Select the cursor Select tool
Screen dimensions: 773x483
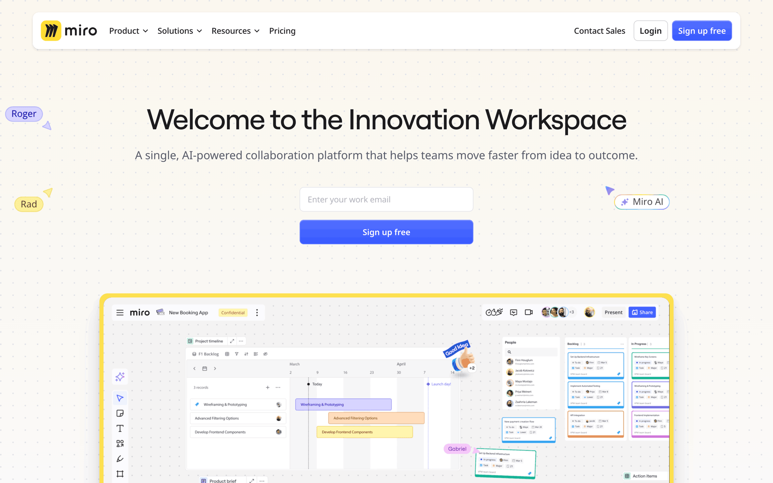120,398
